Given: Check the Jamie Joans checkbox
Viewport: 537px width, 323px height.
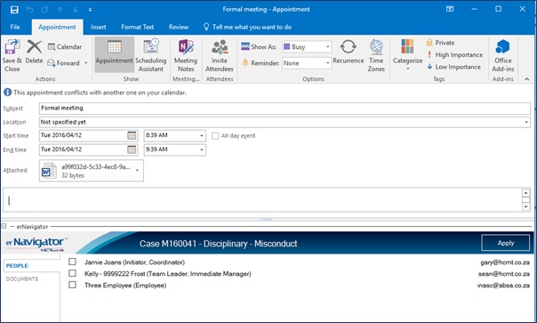Looking at the screenshot, I should [x=72, y=262].
